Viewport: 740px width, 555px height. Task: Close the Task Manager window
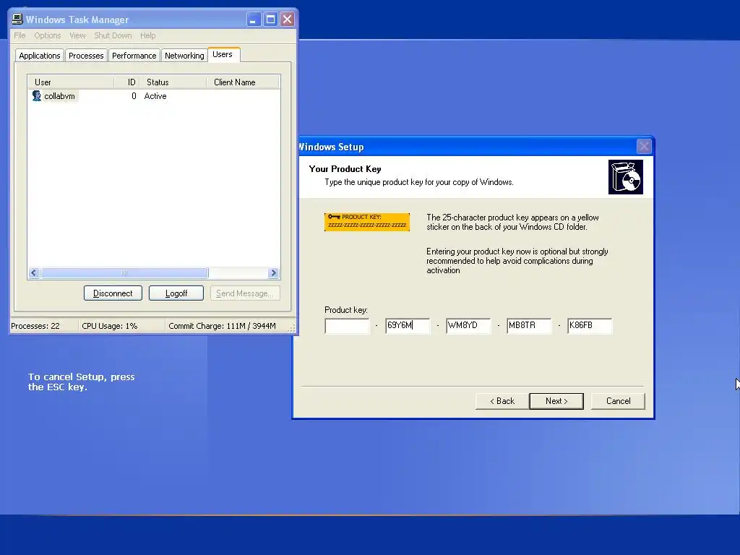coord(287,20)
